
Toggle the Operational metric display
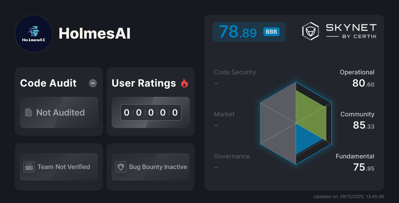(x=357, y=78)
